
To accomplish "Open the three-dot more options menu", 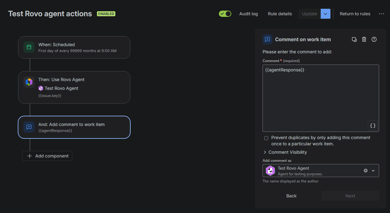I will point(381,14).
